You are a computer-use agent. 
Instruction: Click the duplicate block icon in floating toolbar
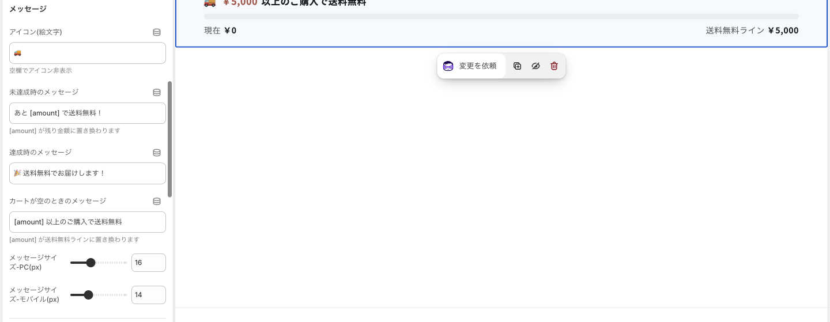[517, 66]
